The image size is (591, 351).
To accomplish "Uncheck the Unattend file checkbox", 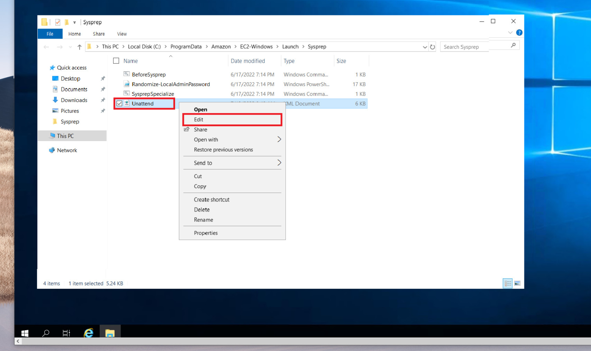I will (x=119, y=103).
